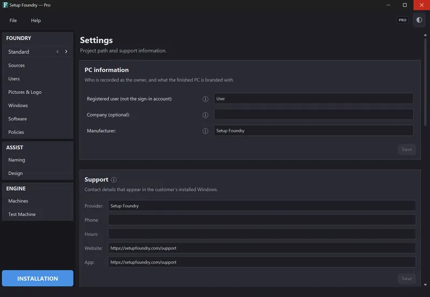Screen dimensions: 430x297
Task: Click the INSTALLATION button
Action: (38, 278)
